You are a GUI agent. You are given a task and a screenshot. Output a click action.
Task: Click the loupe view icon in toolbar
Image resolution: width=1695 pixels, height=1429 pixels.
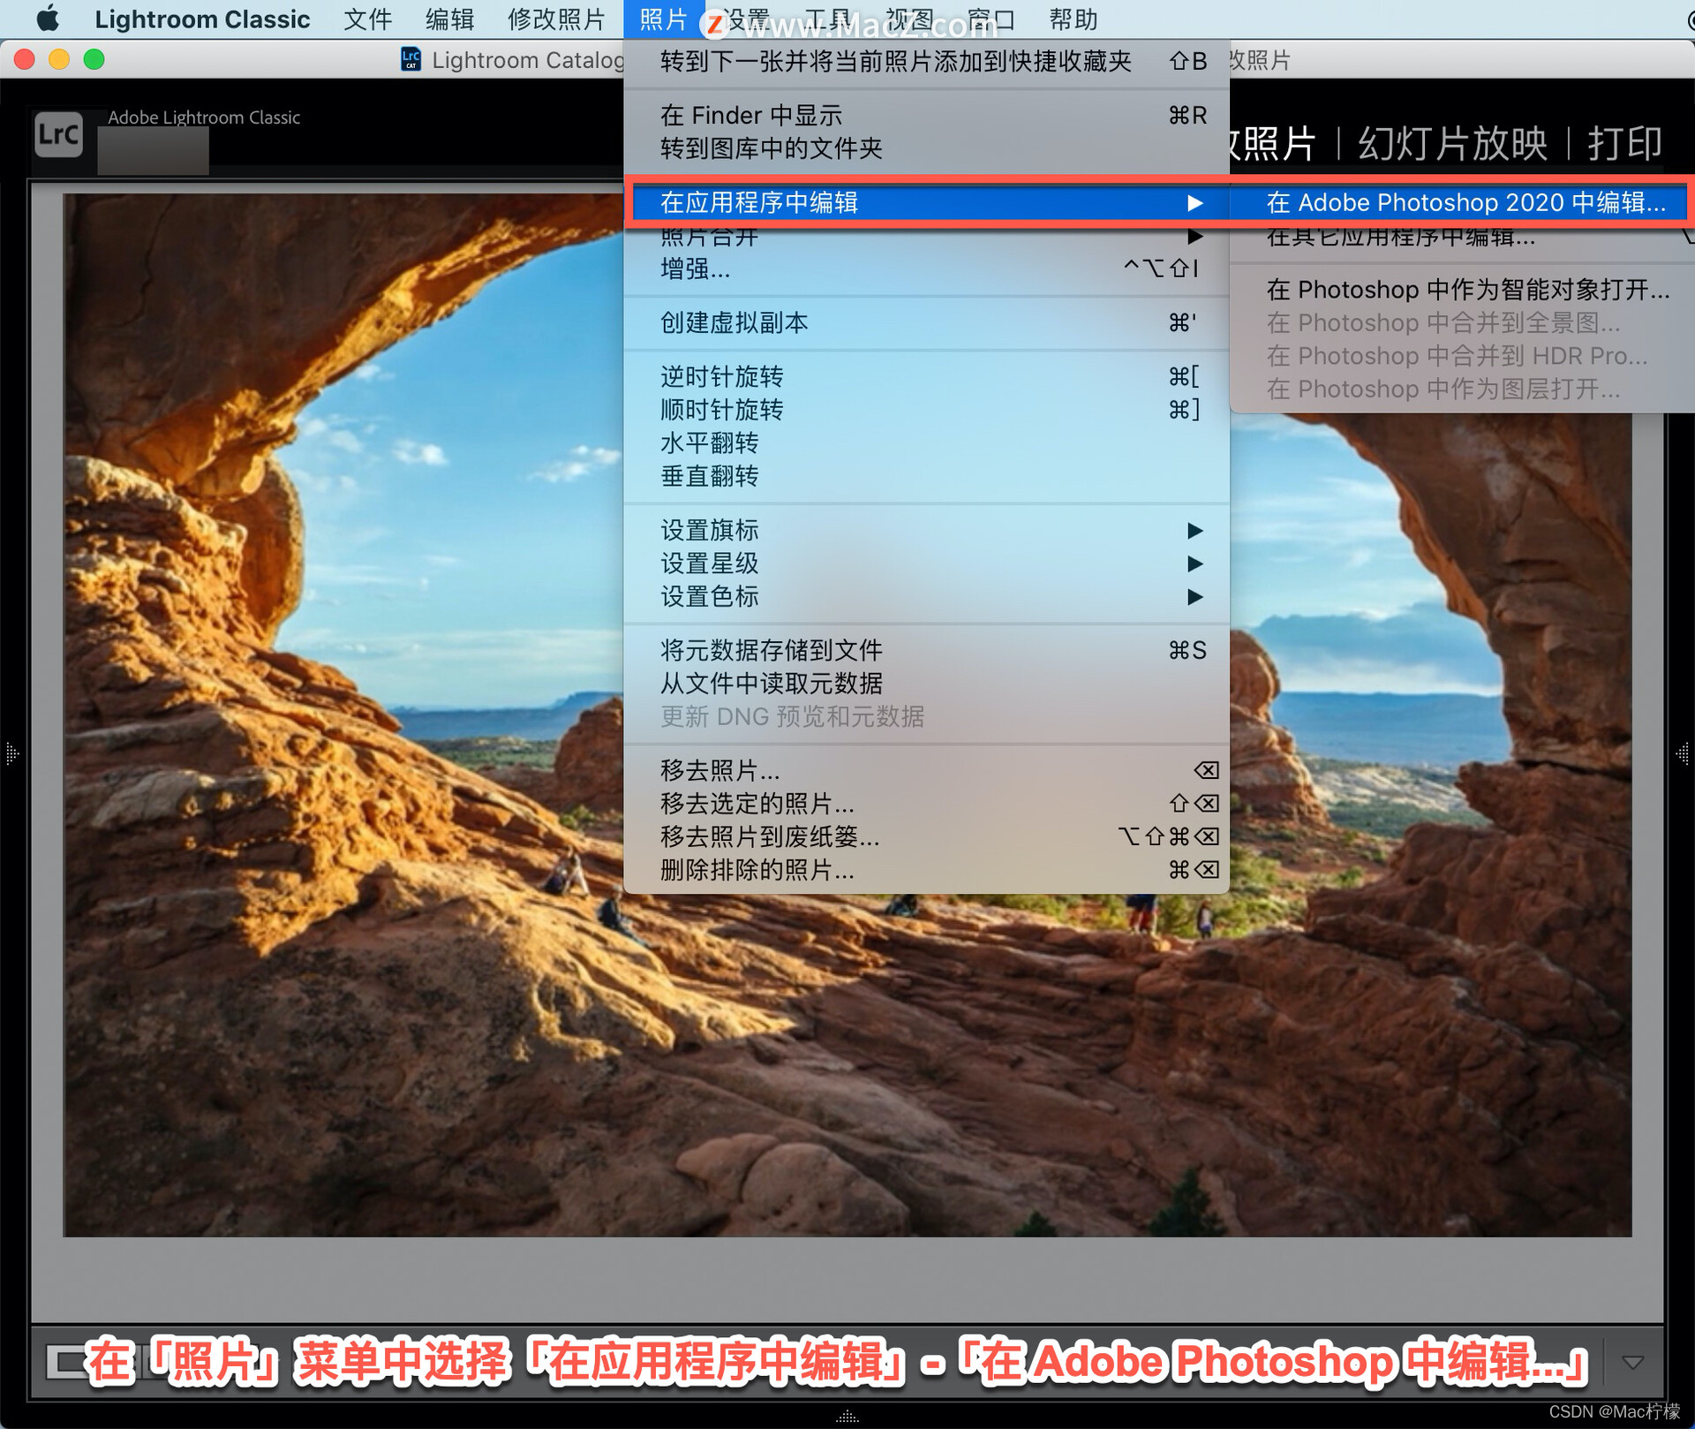65,1361
